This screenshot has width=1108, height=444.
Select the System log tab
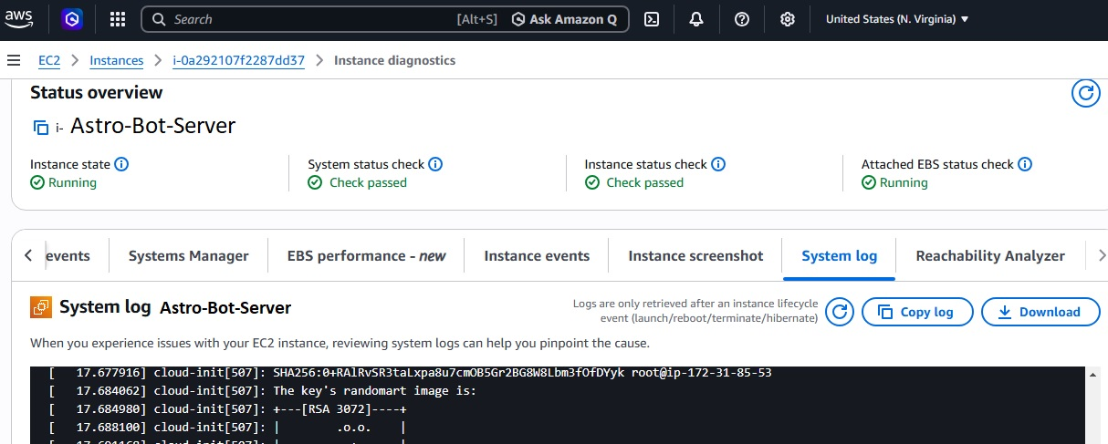pyautogui.click(x=839, y=256)
